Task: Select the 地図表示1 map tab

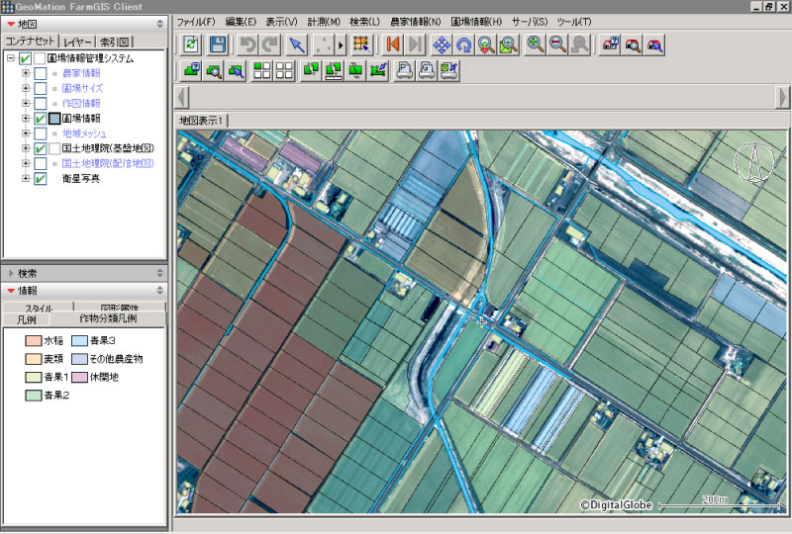Action: point(201,121)
